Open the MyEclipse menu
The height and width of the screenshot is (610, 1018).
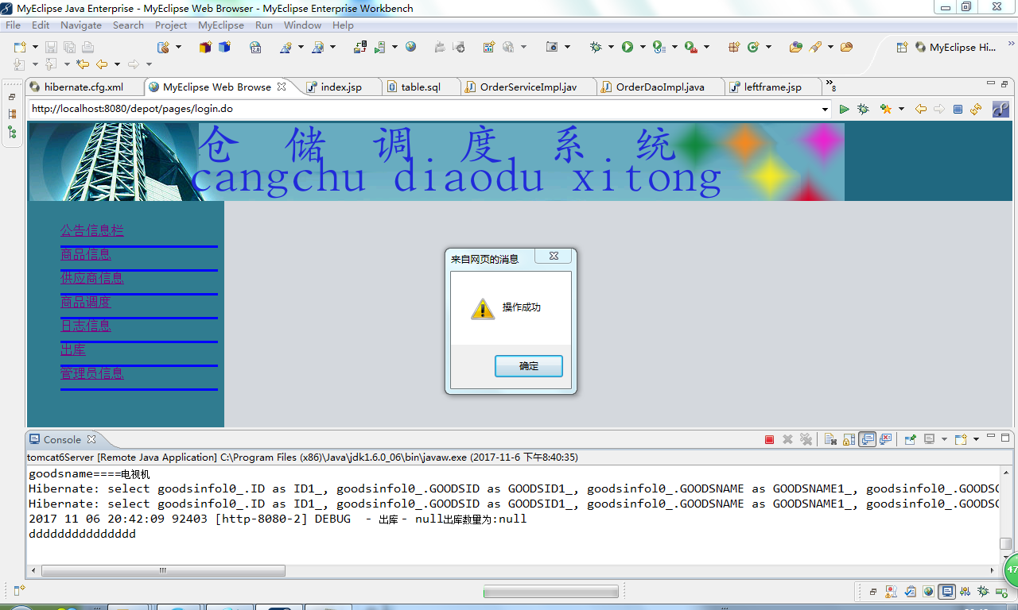coord(220,25)
